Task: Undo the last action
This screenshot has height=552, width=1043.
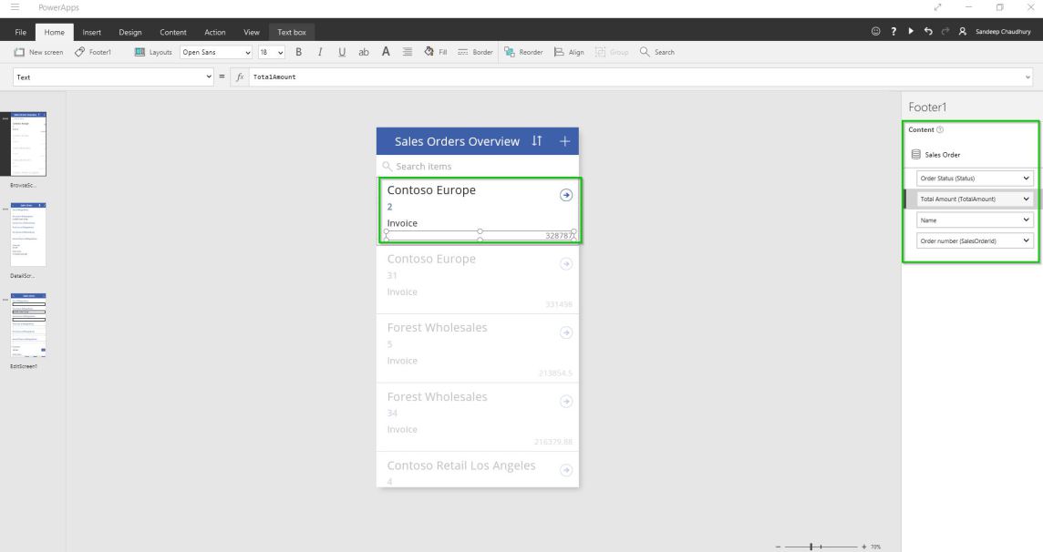Action: click(928, 31)
